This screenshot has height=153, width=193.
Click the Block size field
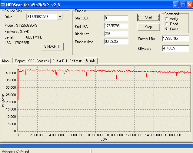coord(116,34)
